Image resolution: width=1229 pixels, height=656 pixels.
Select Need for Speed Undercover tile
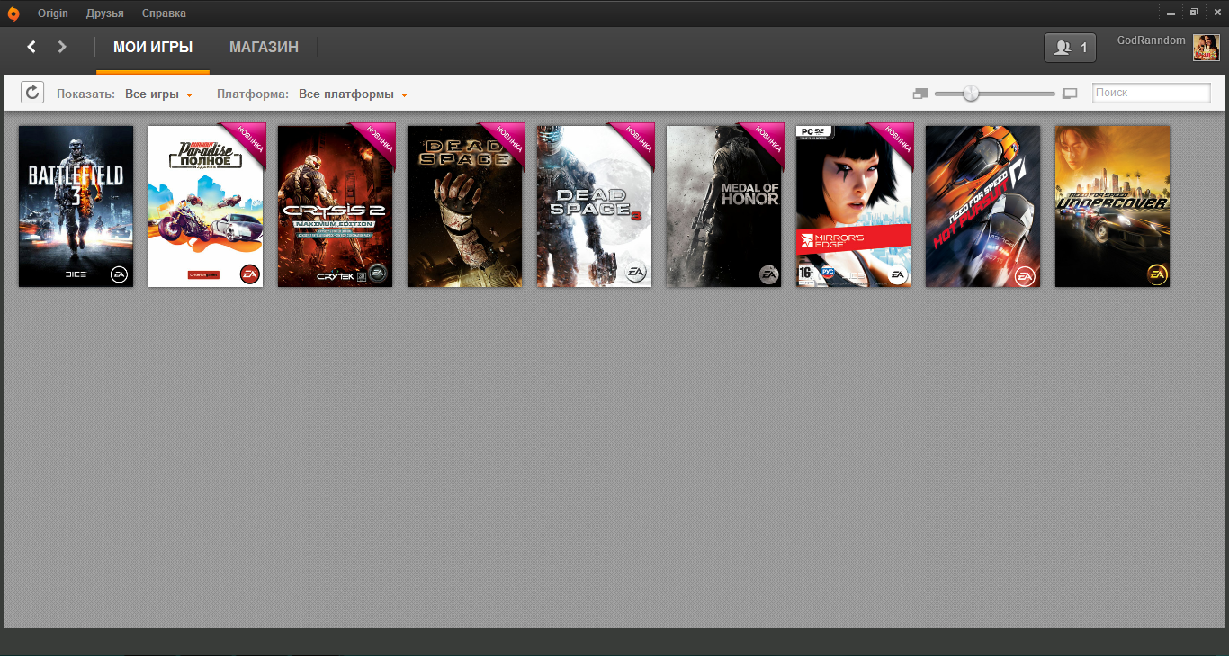(x=1112, y=206)
